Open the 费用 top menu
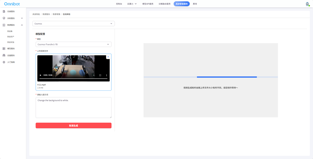This screenshot has height=159, width=313. pyautogui.click(x=195, y=4)
